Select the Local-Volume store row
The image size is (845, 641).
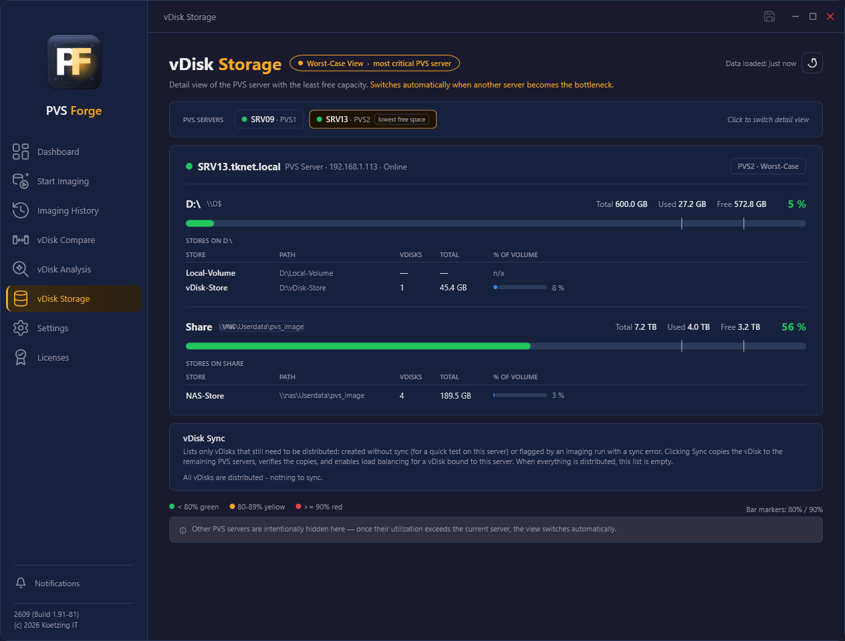point(496,273)
